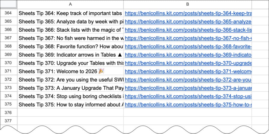
Task: Select row 370 header
Action: coord(8,63)
